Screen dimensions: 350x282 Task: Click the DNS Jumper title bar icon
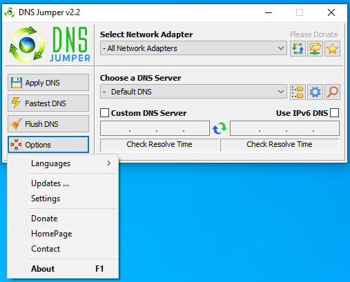point(10,12)
